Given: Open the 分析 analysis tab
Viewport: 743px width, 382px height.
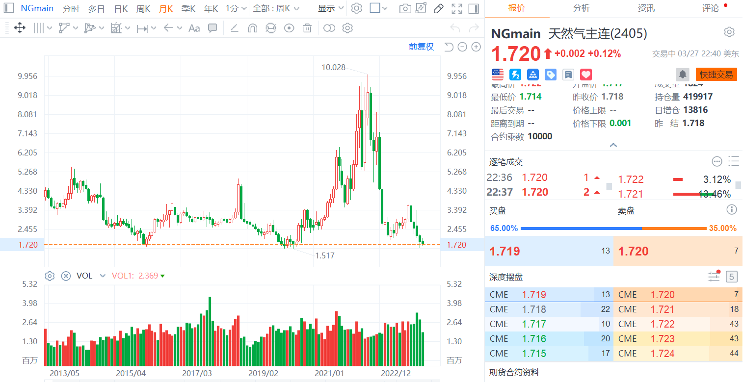Looking at the screenshot, I should click(x=582, y=8).
